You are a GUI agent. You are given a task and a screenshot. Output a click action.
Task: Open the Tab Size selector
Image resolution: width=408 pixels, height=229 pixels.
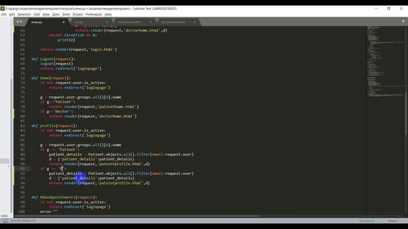[366, 221]
